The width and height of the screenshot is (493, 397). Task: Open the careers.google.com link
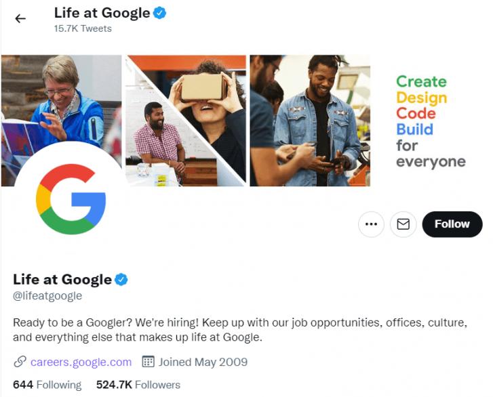81,362
